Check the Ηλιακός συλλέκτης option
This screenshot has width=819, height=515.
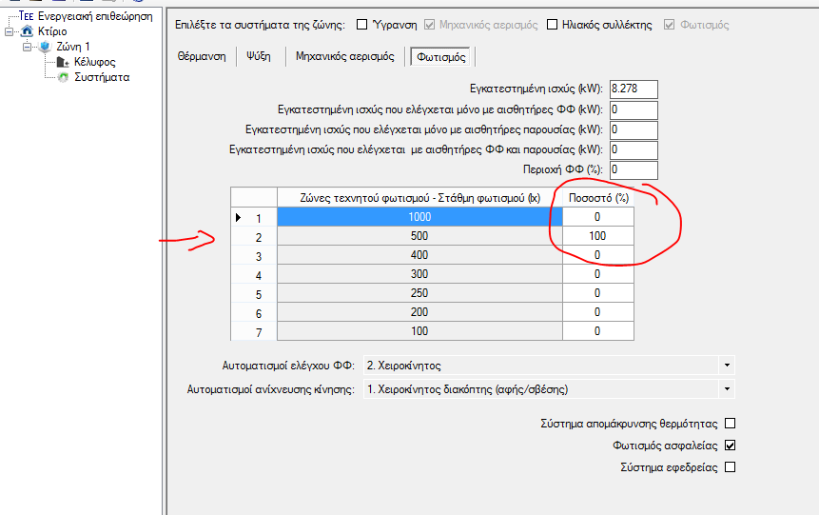[x=553, y=25]
